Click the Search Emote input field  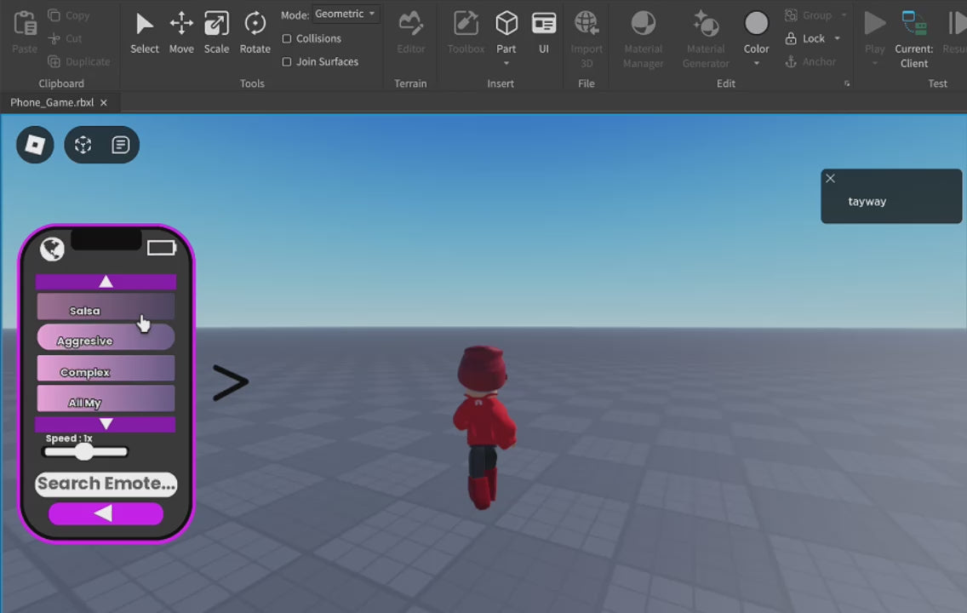tap(106, 484)
